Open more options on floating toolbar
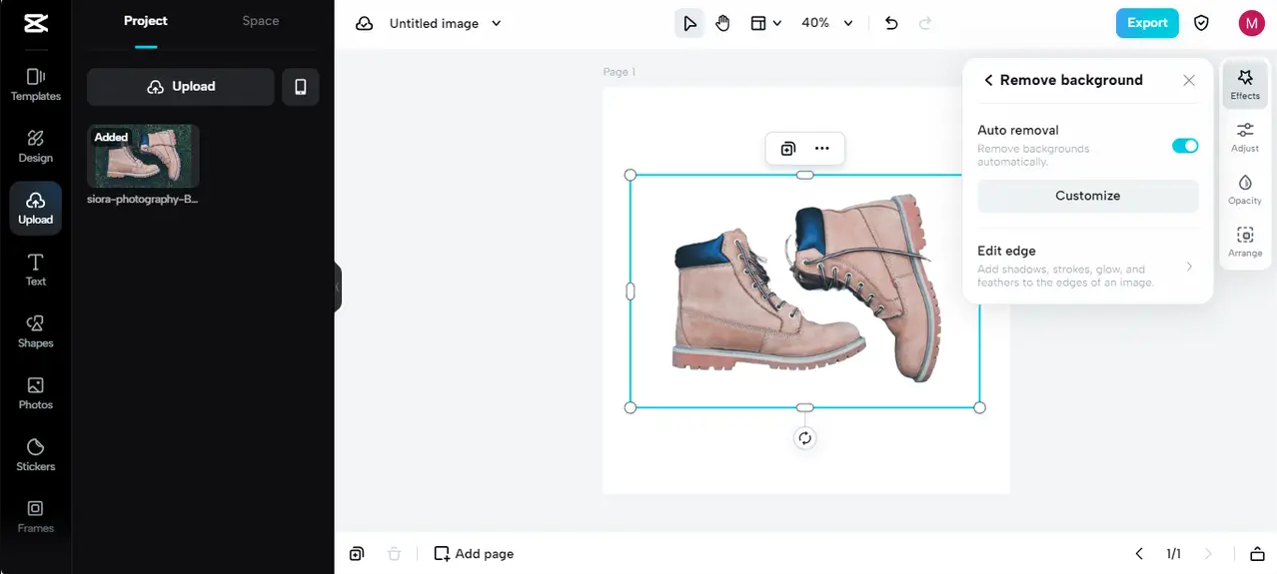1277x574 pixels. pyautogui.click(x=821, y=149)
